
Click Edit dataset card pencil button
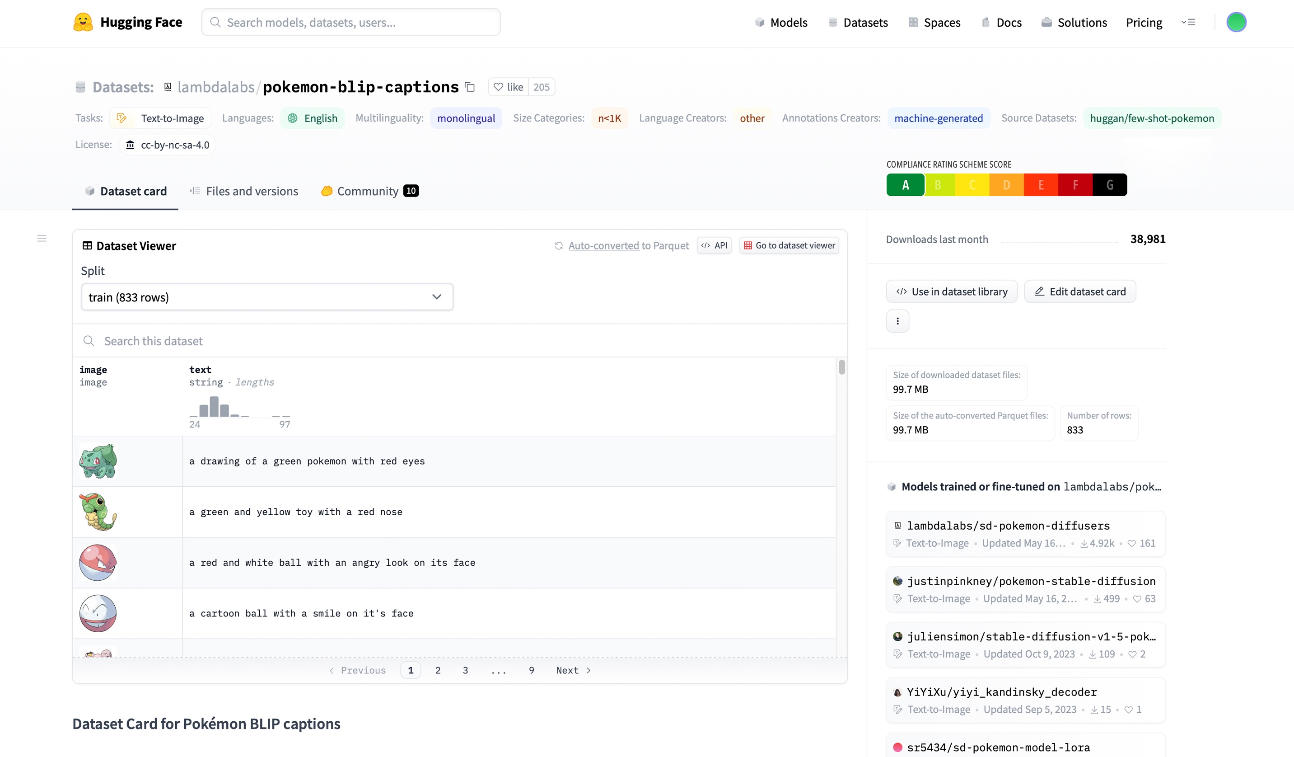(1079, 292)
